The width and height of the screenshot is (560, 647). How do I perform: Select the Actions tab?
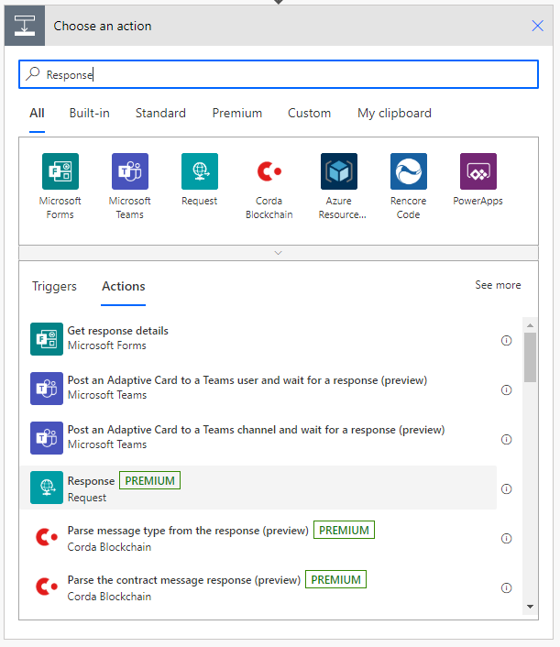tap(124, 286)
